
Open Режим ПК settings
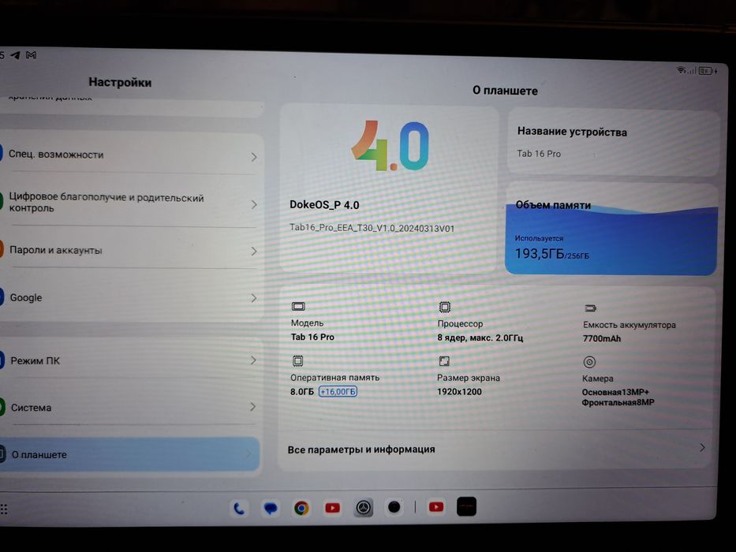[x=130, y=360]
